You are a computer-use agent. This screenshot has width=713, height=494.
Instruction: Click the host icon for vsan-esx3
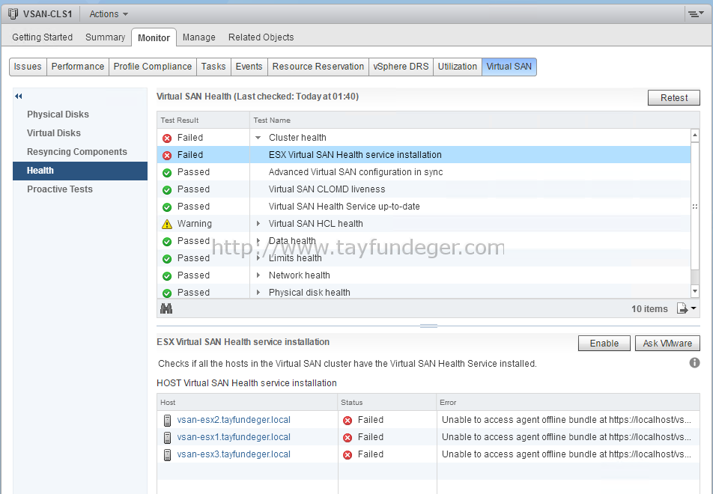167,455
